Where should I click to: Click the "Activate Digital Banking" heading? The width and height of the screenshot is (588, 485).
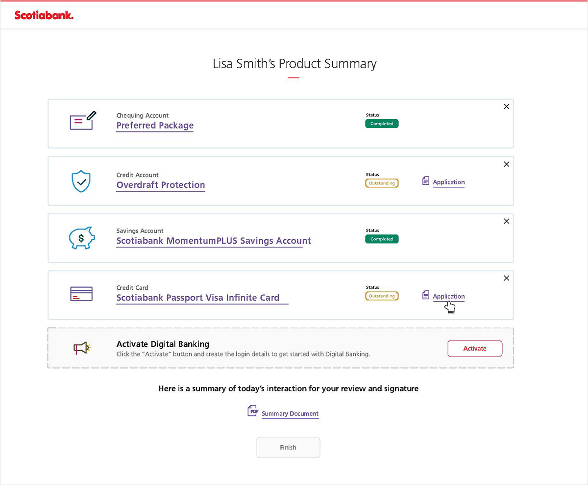163,344
